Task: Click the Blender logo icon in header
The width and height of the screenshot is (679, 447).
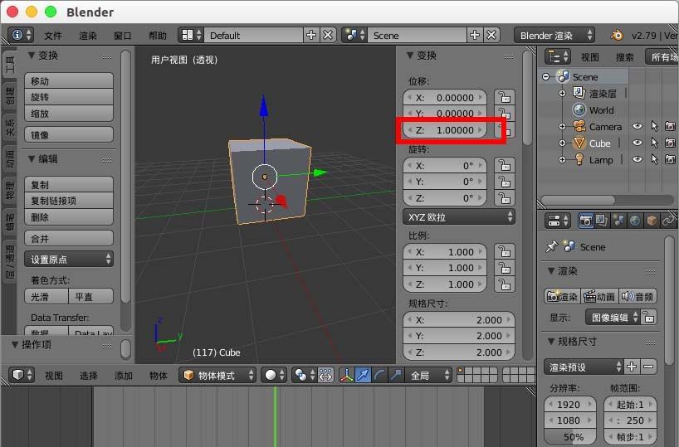Action: [x=617, y=35]
